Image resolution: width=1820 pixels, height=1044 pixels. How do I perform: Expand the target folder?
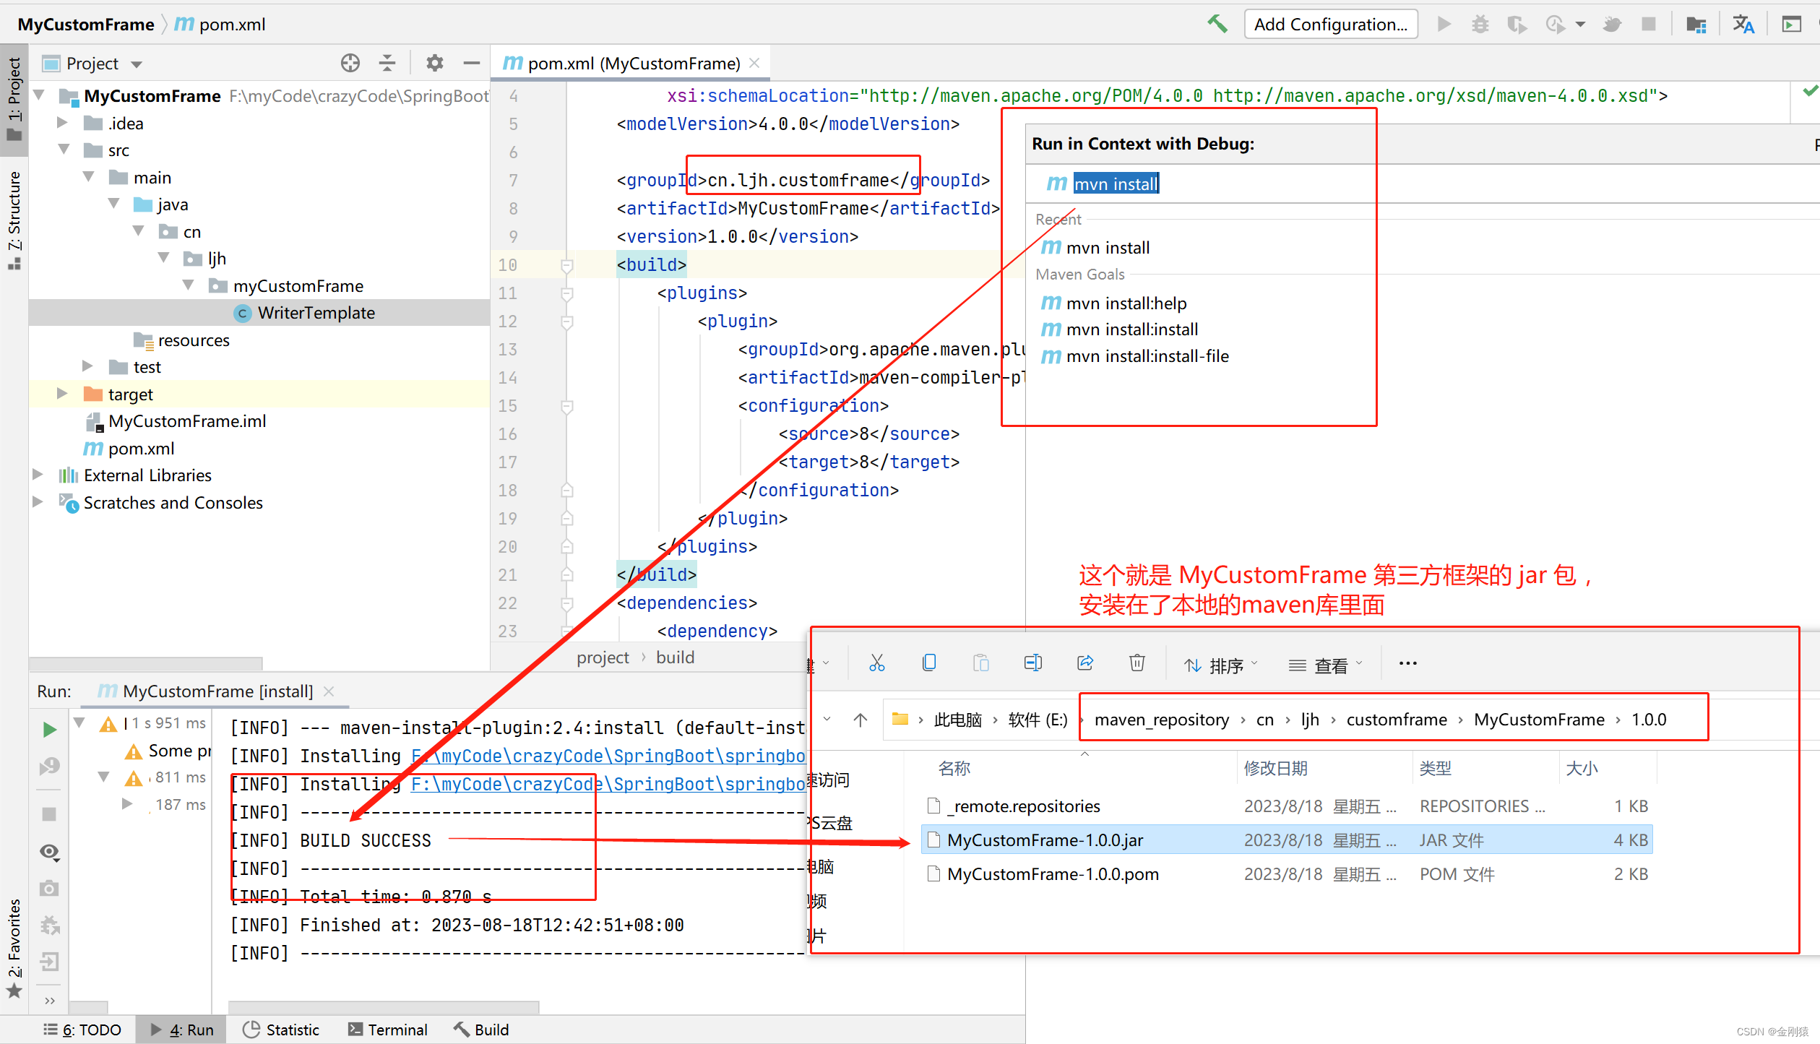pyautogui.click(x=62, y=394)
